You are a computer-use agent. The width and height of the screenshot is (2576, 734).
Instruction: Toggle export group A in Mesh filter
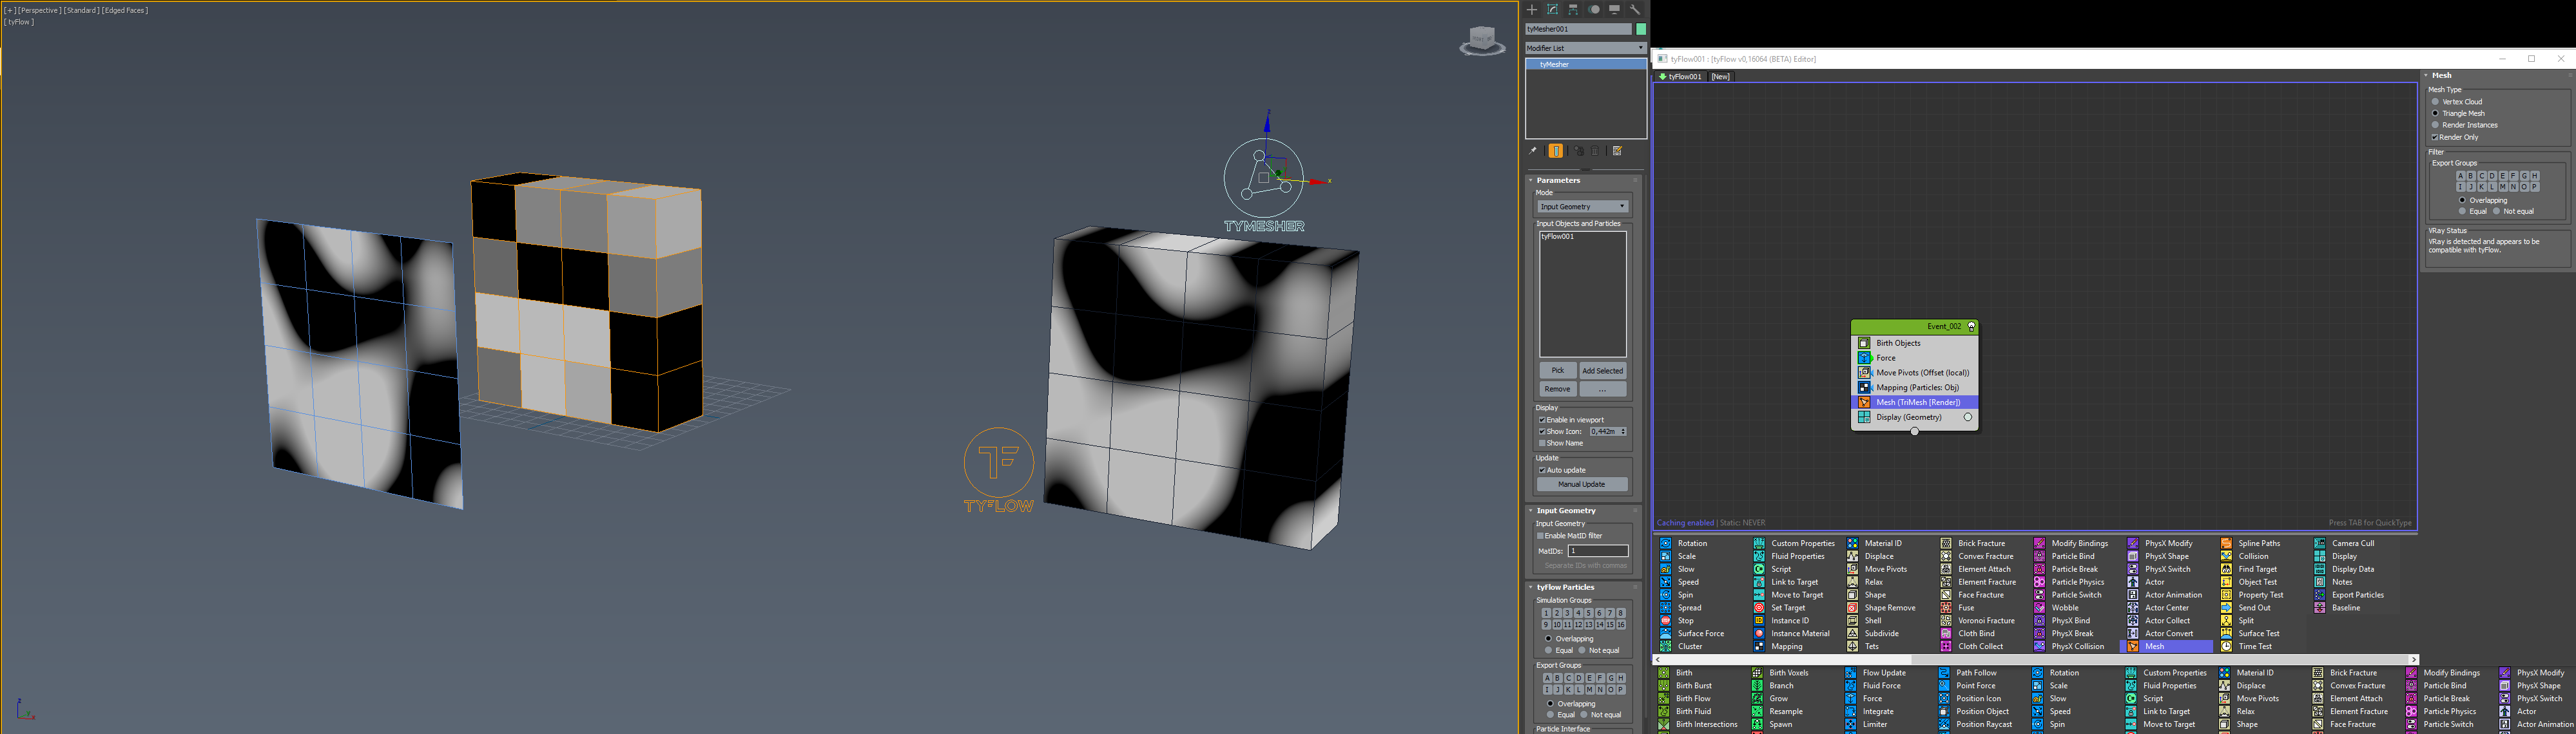coord(2460,176)
